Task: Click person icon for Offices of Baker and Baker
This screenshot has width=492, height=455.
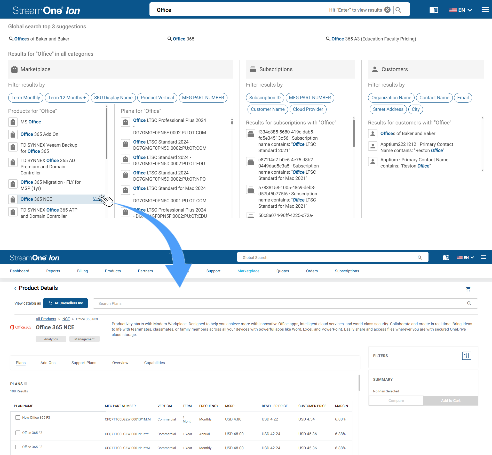Action: [373, 133]
